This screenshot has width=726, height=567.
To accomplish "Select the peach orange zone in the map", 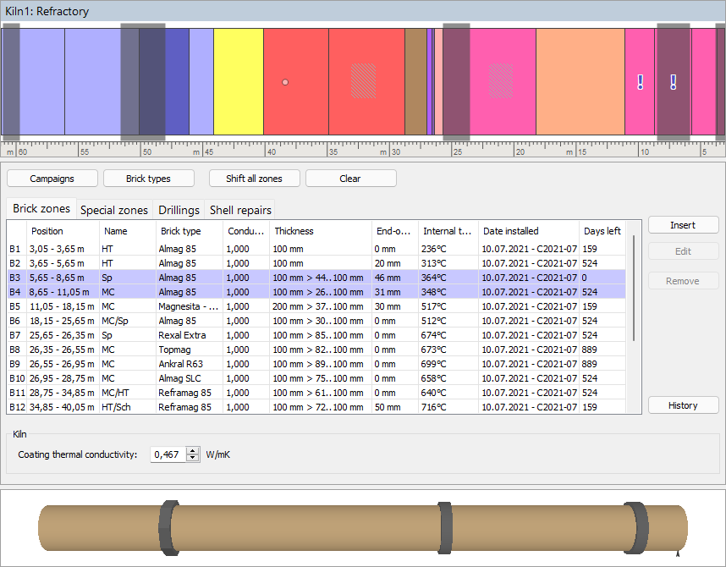I will [580, 81].
